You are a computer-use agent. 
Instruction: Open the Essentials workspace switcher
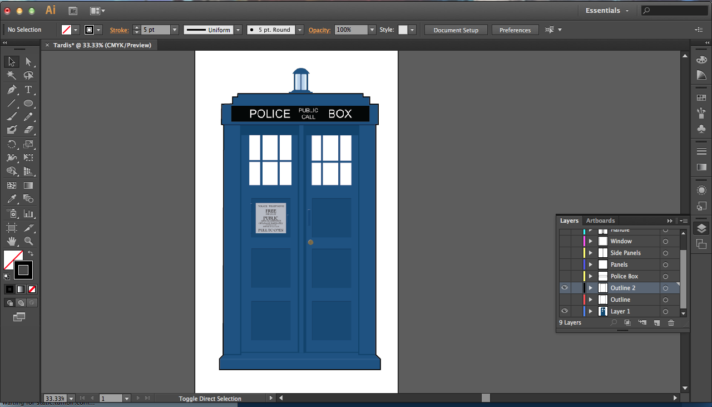point(607,11)
